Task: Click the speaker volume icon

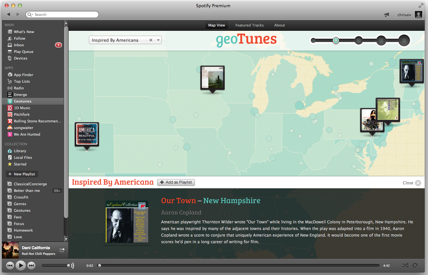Action: pyautogui.click(x=72, y=265)
